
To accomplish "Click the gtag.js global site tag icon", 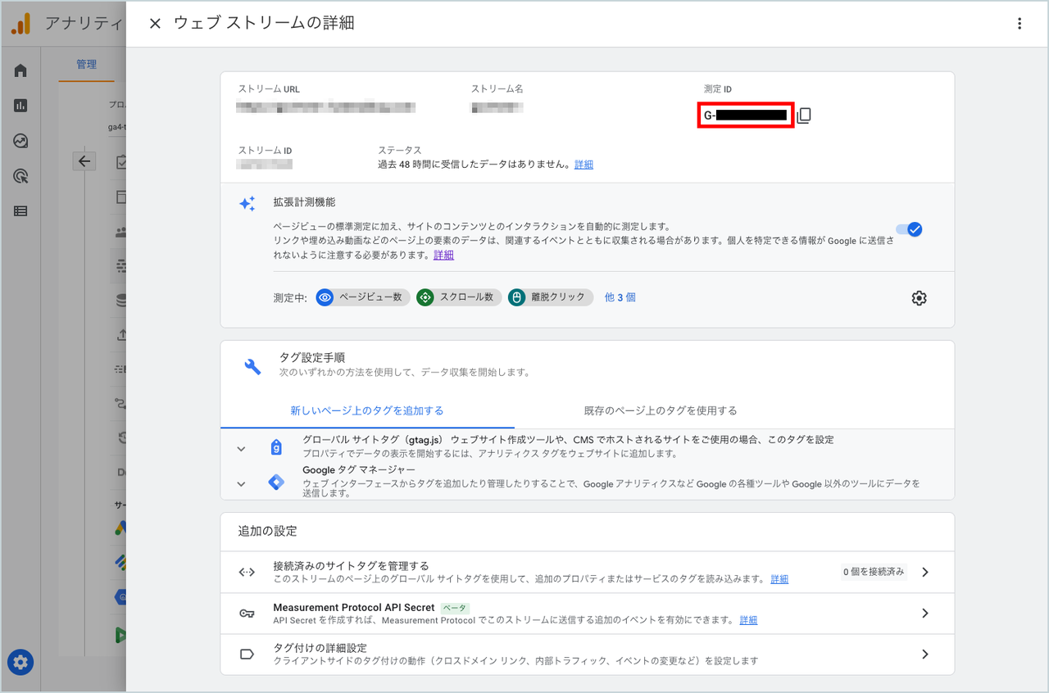I will click(x=276, y=447).
